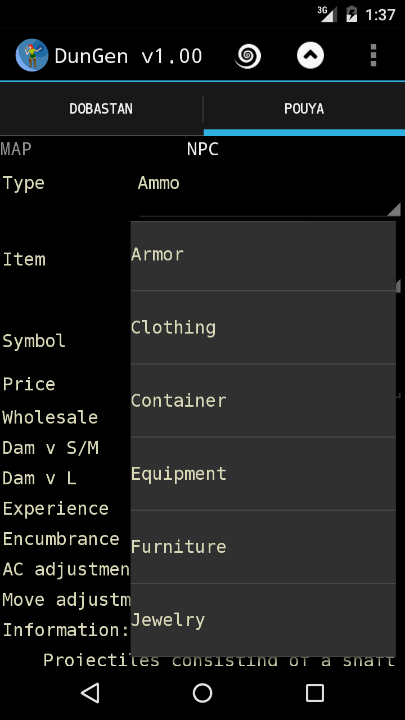Select the Equipment option
The width and height of the screenshot is (405, 720).
tap(263, 474)
